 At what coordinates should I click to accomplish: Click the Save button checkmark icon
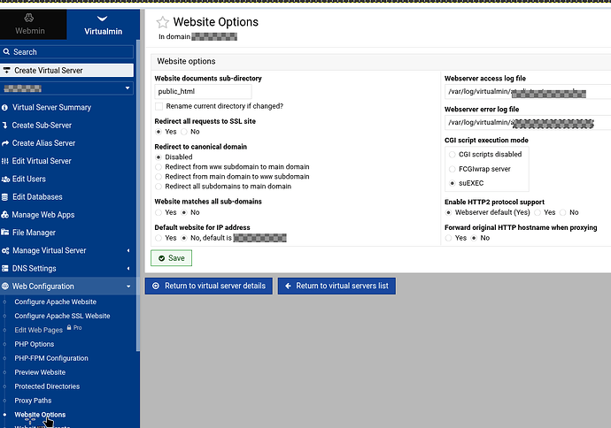(162, 258)
